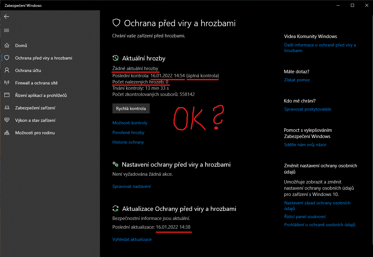Click Vyhledat aktualizace link

pyautogui.click(x=132, y=239)
